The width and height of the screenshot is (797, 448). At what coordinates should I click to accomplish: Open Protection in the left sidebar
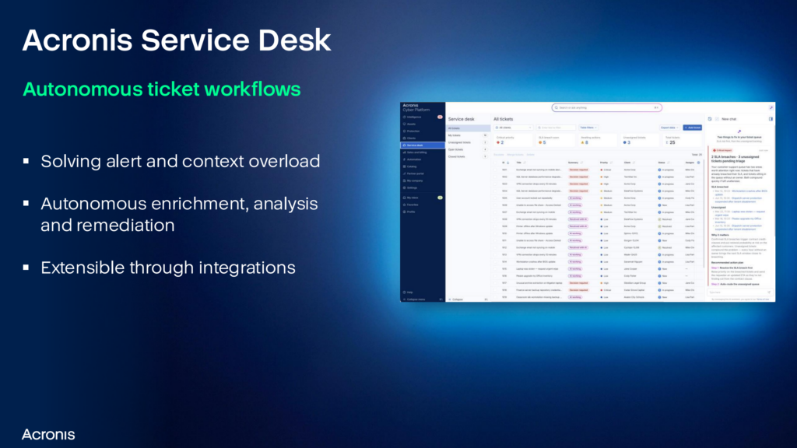point(422,131)
